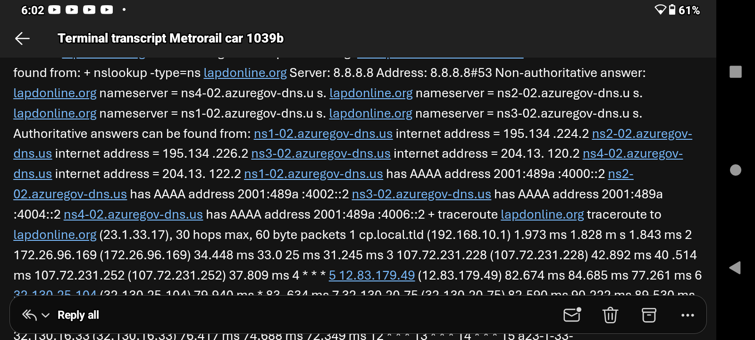Tap the email title 'Terminal transcript Metrorail car 1039b'
This screenshot has width=755, height=340.
point(170,38)
